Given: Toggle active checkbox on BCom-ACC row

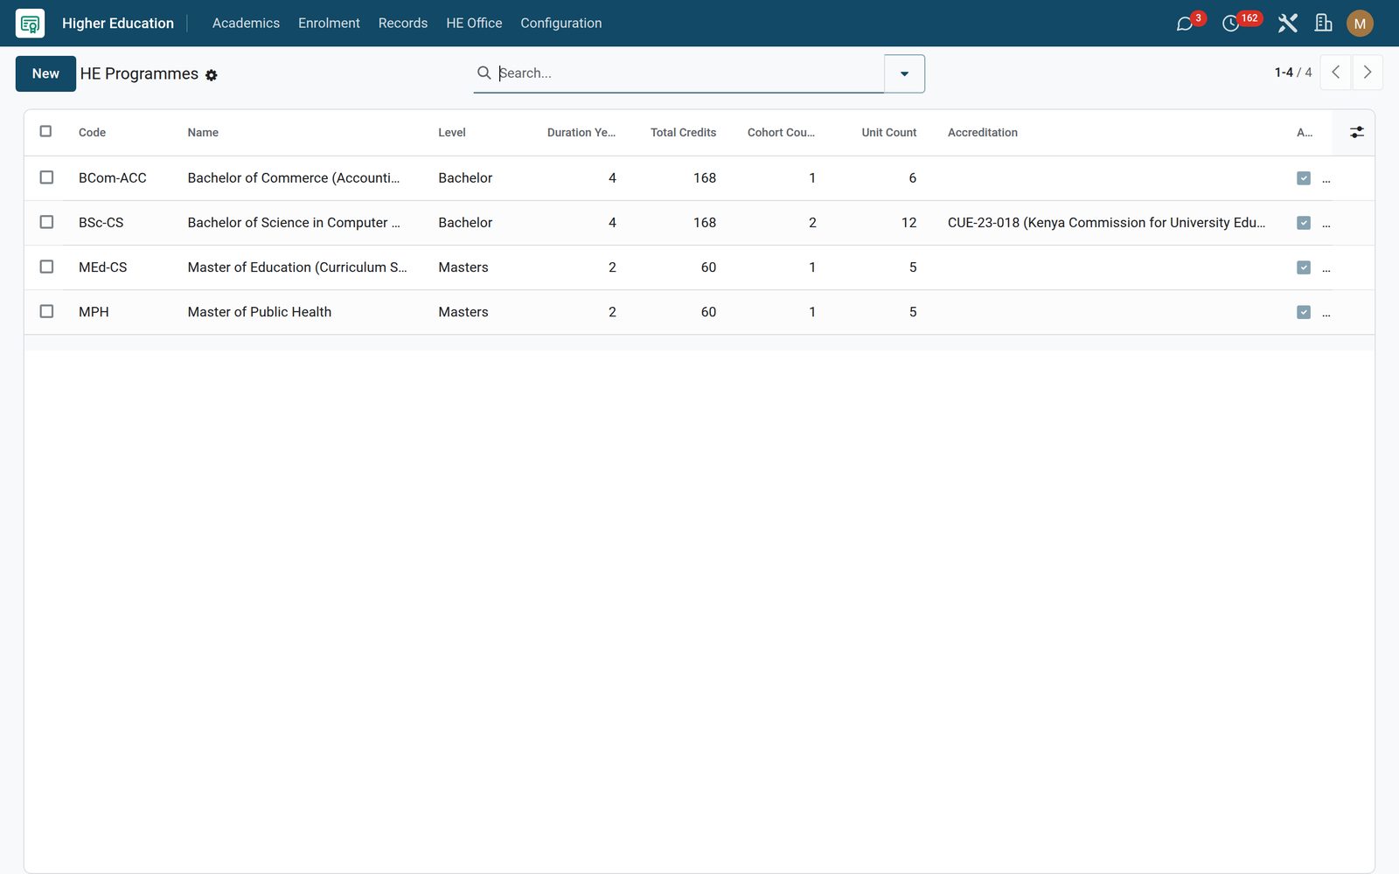Looking at the screenshot, I should pos(1304,178).
